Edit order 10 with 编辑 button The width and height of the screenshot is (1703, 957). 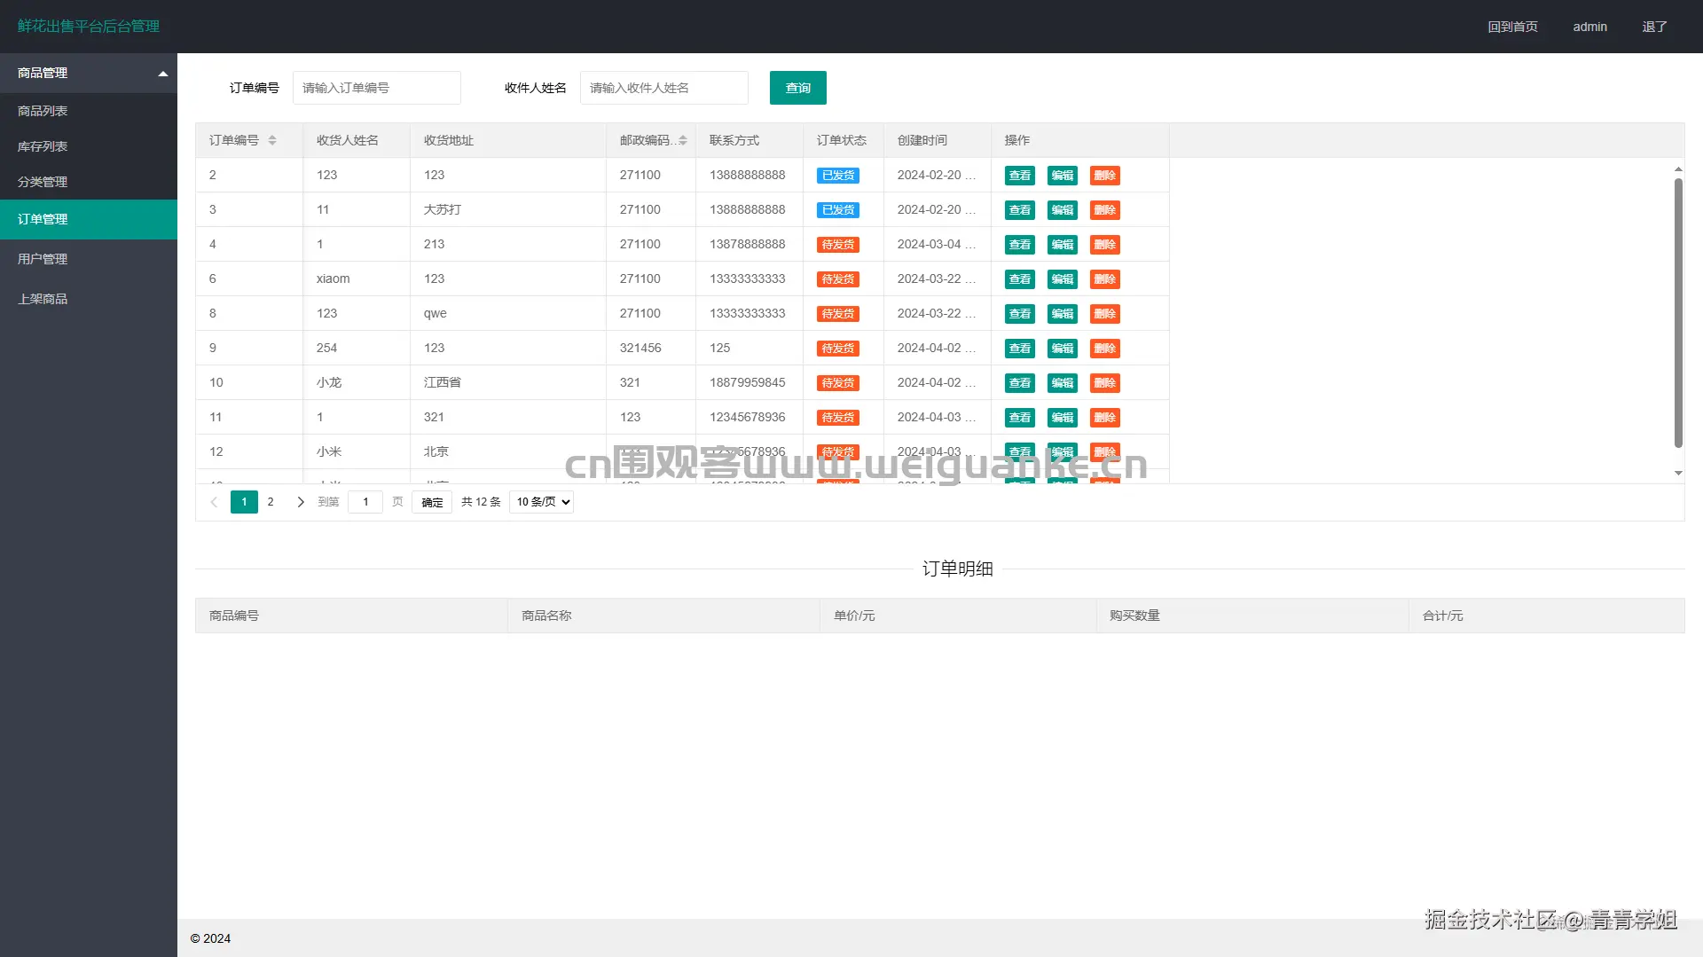coord(1063,383)
